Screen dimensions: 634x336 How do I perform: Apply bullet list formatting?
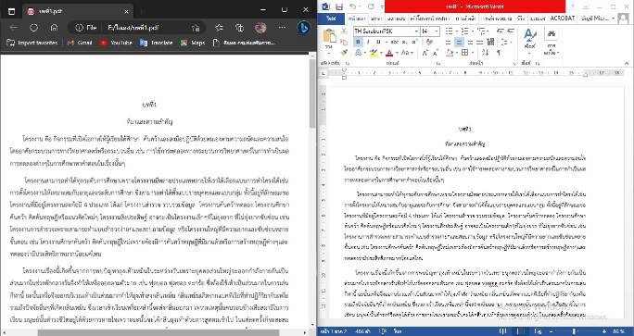click(450, 31)
